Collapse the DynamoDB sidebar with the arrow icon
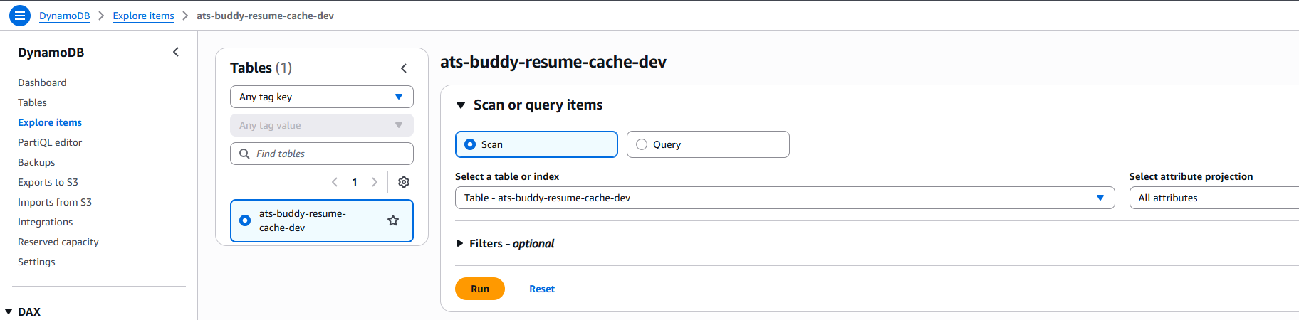Viewport: 1299px width, 320px height. point(176,52)
